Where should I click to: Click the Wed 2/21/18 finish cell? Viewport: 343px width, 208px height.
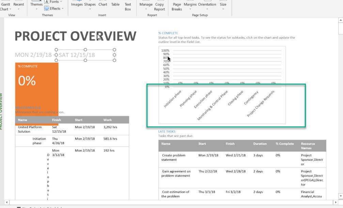236,155
